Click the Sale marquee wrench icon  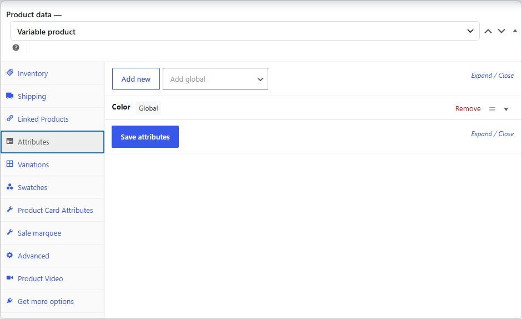point(10,232)
